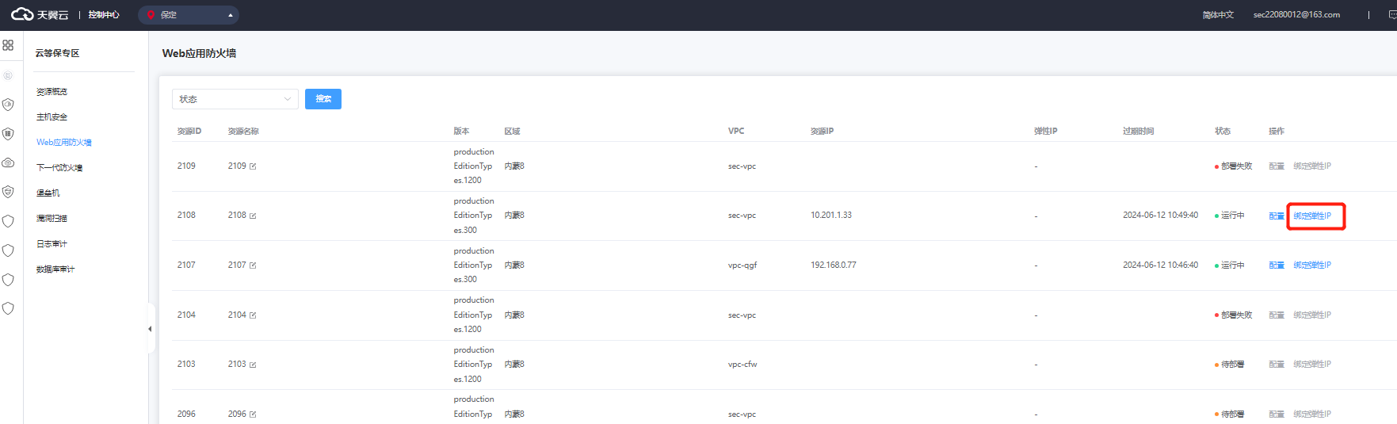The width and height of the screenshot is (1397, 424).
Task: Click the edit icon next to resource 2109
Action: tap(253, 166)
